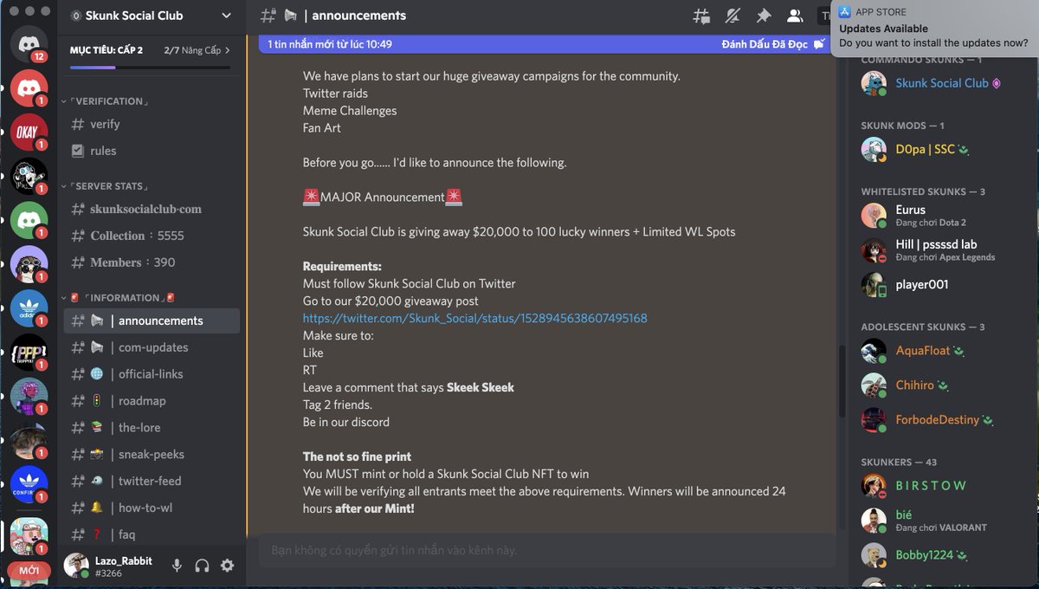This screenshot has width=1039, height=589.
Task: Click the disabled message input field
Action: (x=547, y=550)
